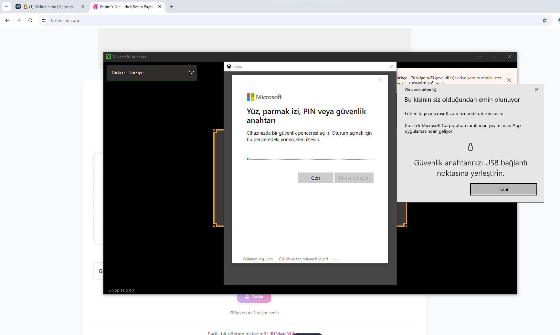
Task: Open Gizlilik ve tanımlama bilgileri link
Action: [303, 259]
